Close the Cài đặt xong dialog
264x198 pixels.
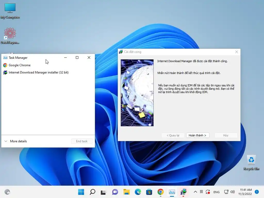237,52
